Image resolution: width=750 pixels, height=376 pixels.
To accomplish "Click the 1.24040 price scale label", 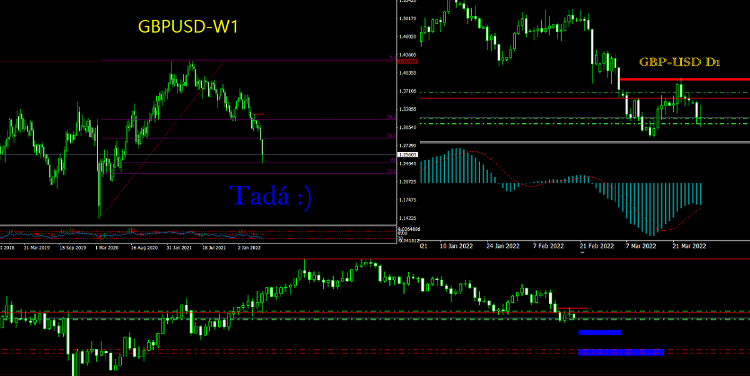I will (x=407, y=164).
